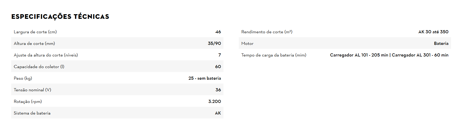Click the Especificações Técnicas heading

[60, 17]
